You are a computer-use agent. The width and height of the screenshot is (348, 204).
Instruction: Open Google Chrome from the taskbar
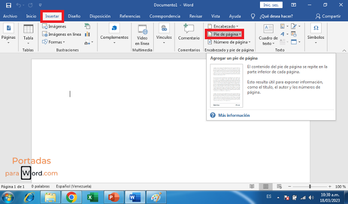71,198
